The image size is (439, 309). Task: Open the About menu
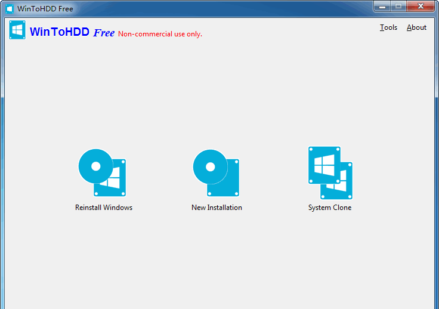416,27
